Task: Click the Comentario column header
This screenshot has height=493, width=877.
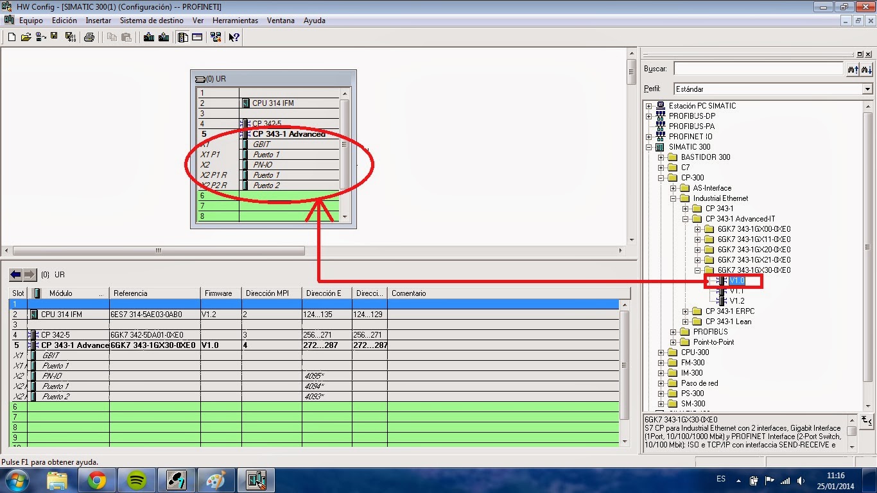Action: coord(509,293)
